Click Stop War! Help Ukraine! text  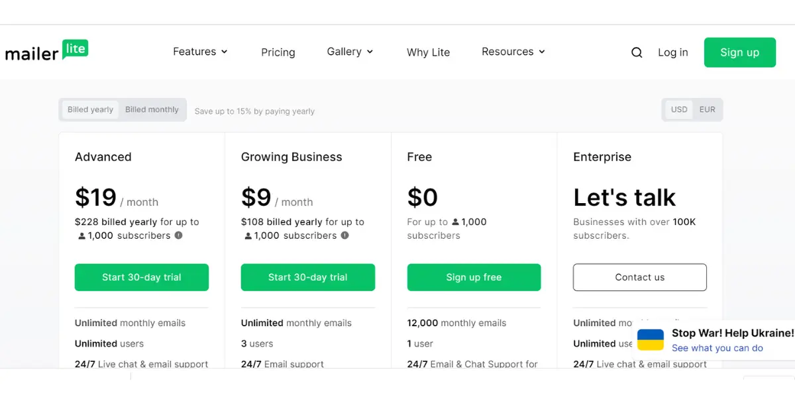click(733, 333)
